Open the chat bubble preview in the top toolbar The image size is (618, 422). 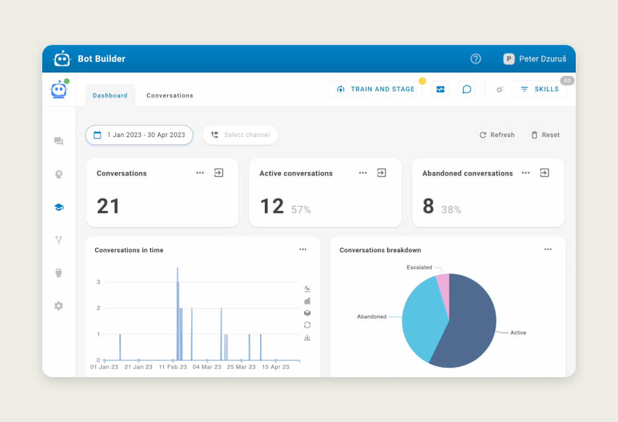[466, 88]
